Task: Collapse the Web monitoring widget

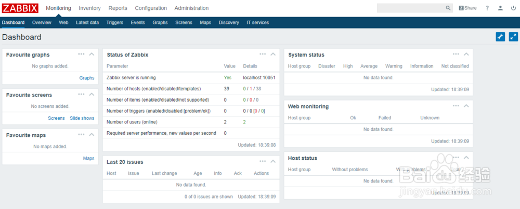Action: (466, 106)
